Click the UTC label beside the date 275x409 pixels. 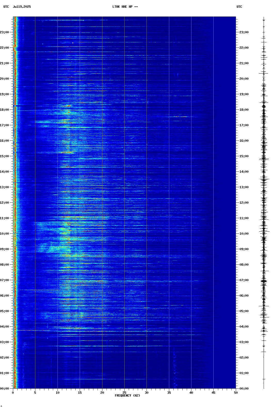point(6,7)
